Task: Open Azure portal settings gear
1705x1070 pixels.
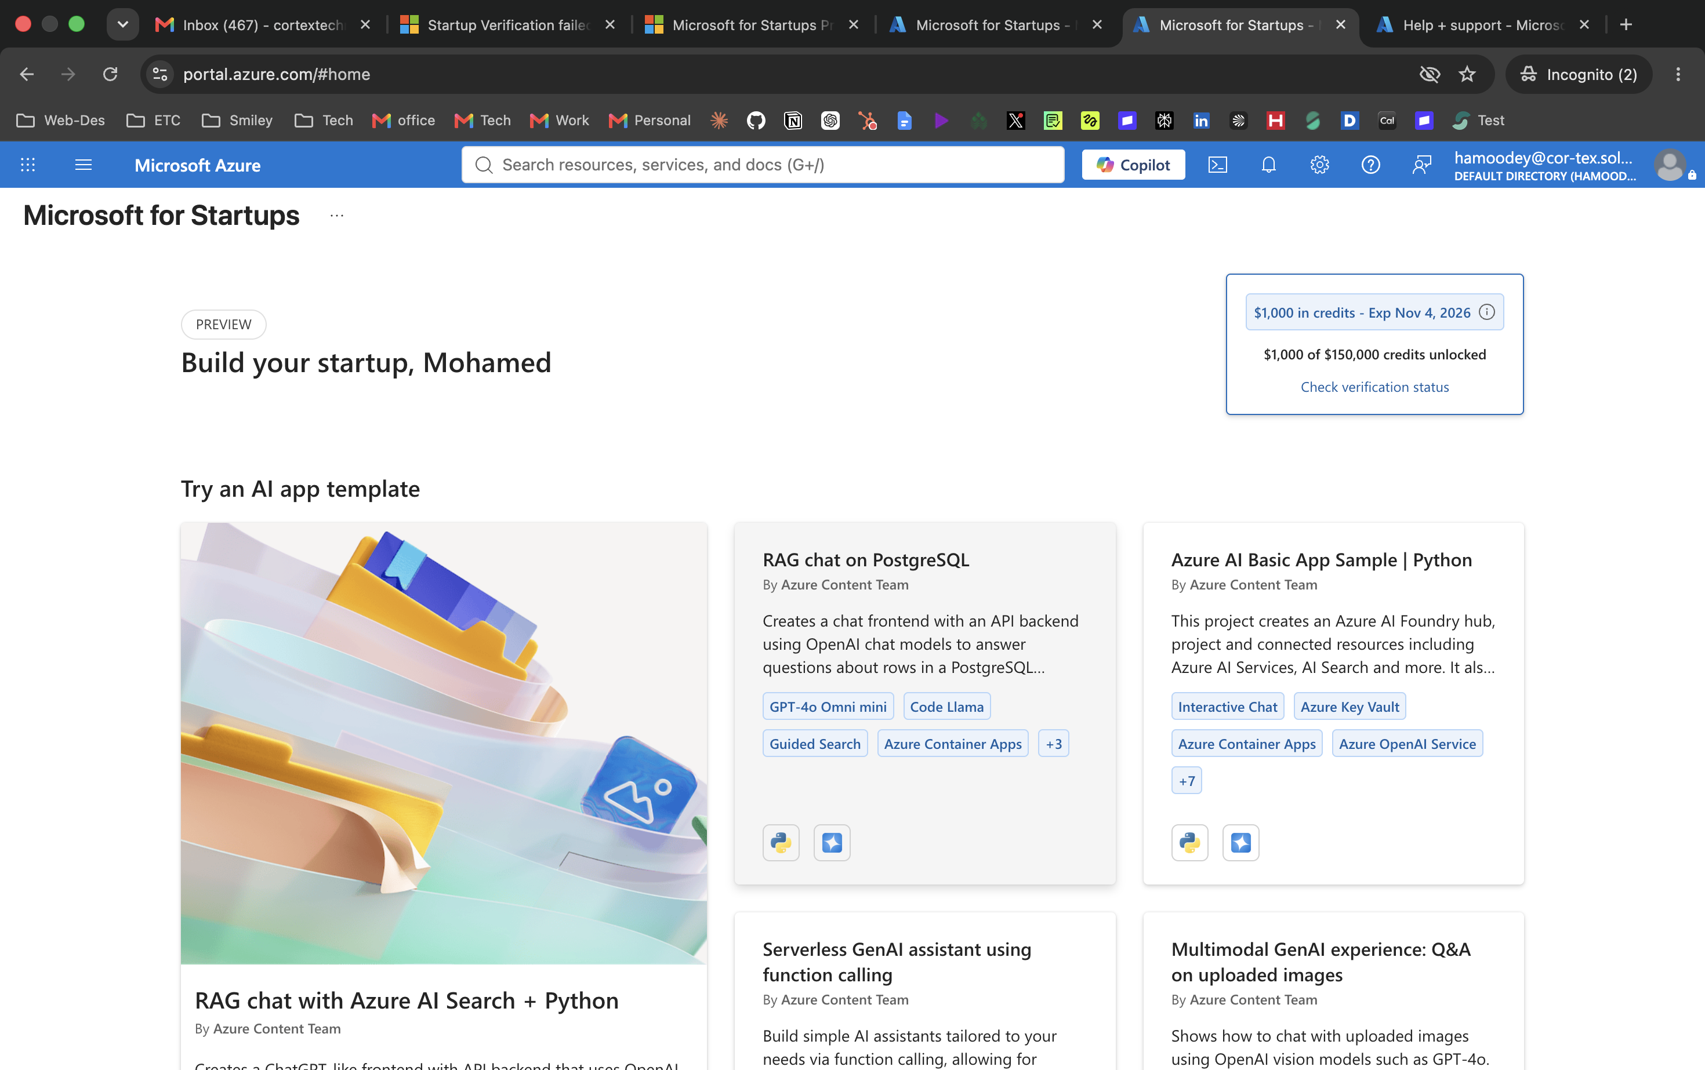Action: (x=1319, y=165)
